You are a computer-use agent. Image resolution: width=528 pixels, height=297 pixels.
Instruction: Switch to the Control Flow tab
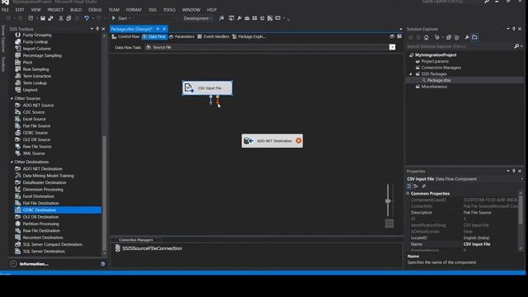tap(125, 36)
